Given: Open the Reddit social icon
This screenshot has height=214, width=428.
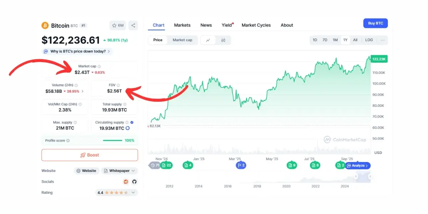Looking at the screenshot, I should (126, 182).
